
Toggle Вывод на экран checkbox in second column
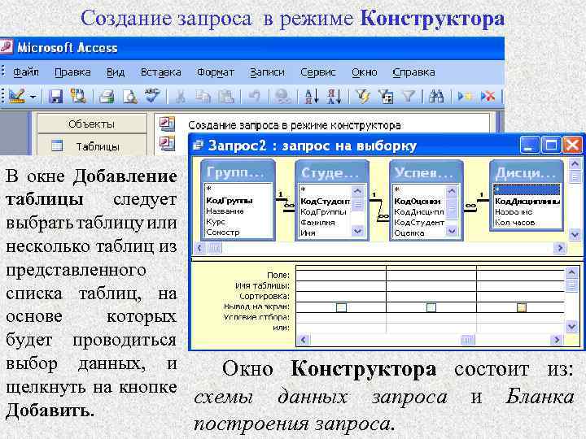pos(431,307)
